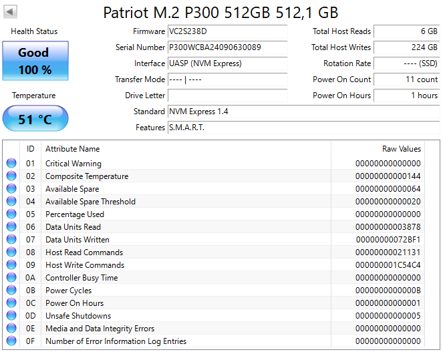Click status circle for Critical Warning row
The width and height of the screenshot is (443, 354).
point(11,163)
